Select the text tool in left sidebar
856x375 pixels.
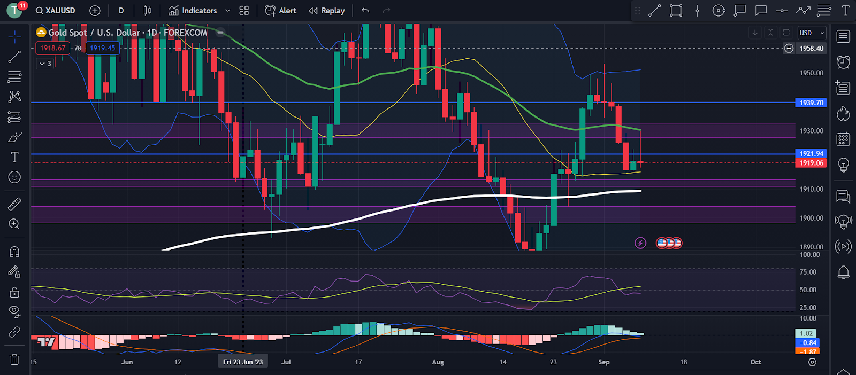[14, 157]
